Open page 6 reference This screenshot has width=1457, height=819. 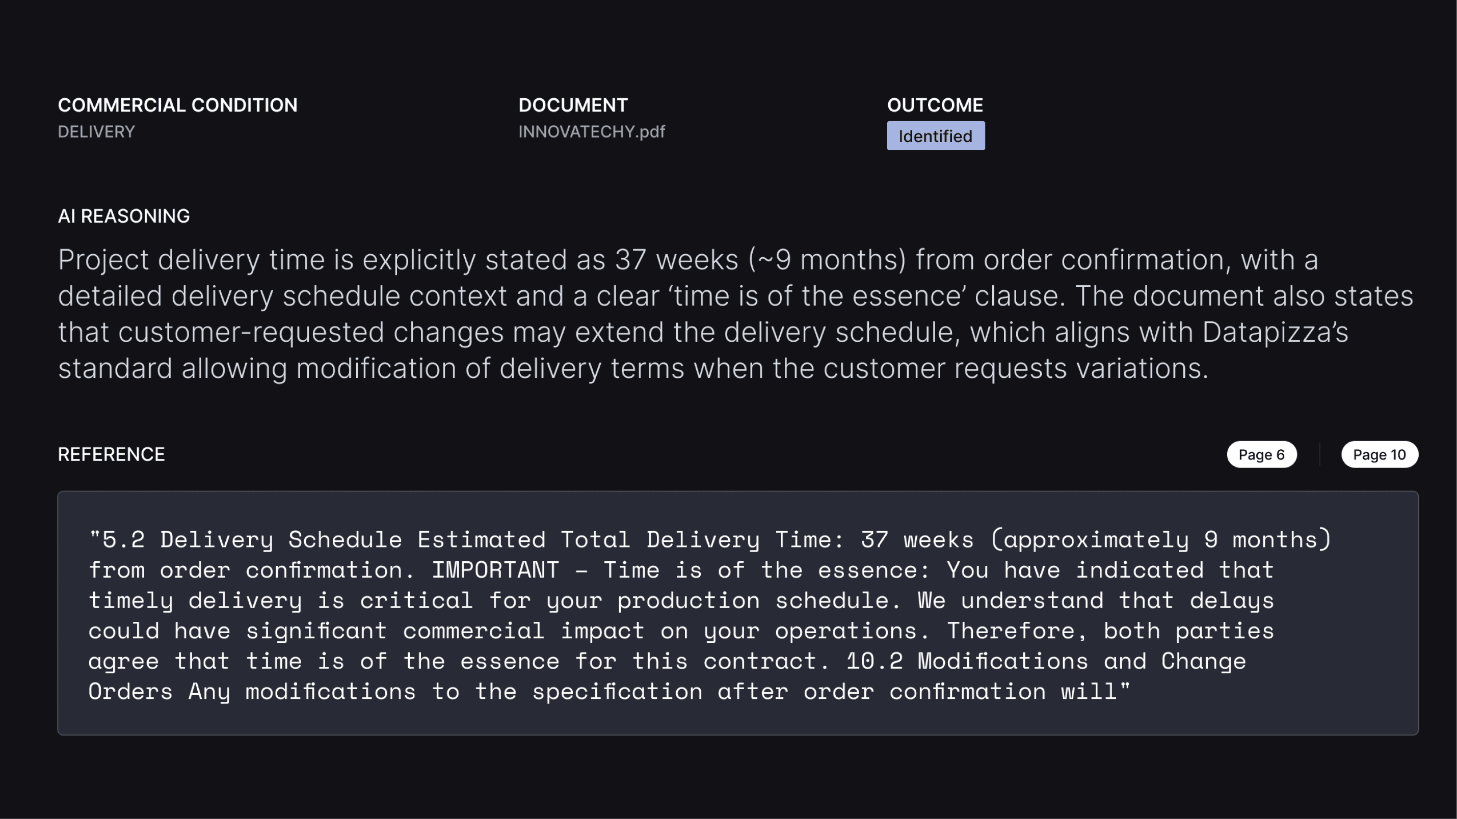tap(1262, 454)
